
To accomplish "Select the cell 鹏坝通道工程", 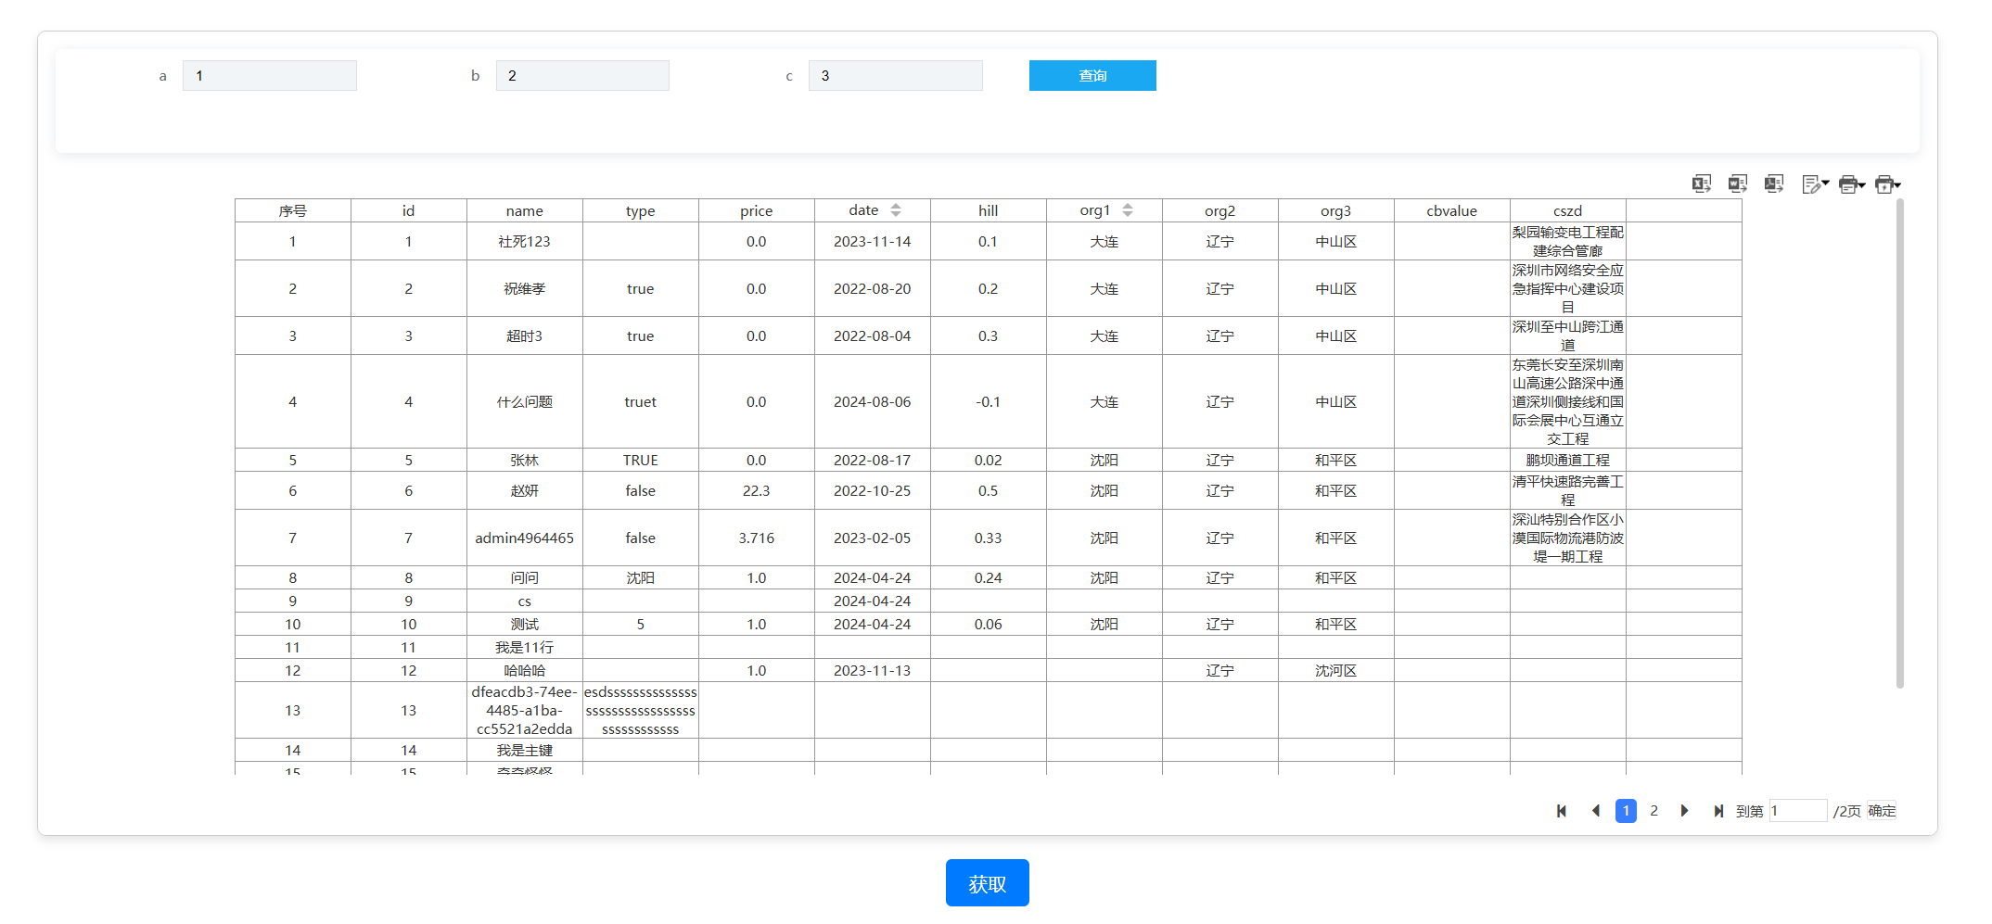I will (1568, 461).
